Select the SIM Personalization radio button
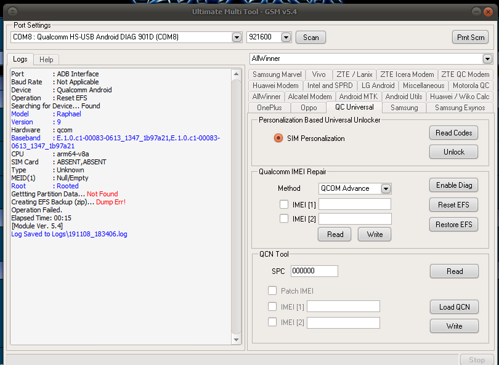 [x=278, y=138]
